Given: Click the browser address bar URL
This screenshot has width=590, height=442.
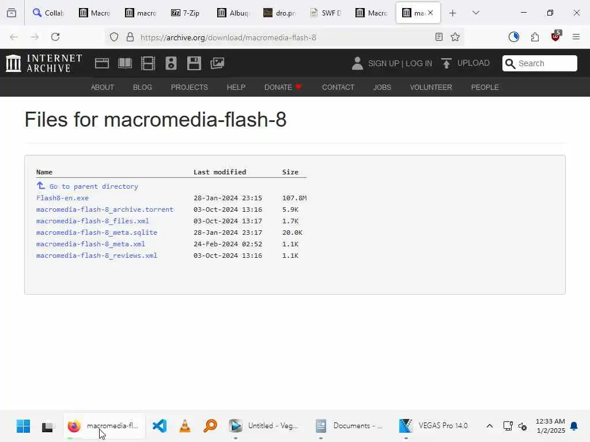Looking at the screenshot, I should [228, 37].
